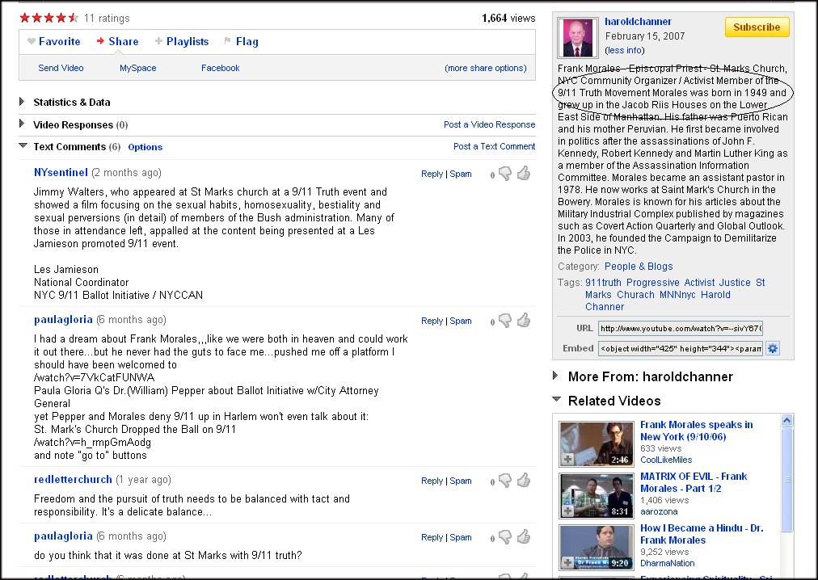Image resolution: width=818 pixels, height=580 pixels.
Task: Open CoolLikeMiles uploader link
Action: 666,460
